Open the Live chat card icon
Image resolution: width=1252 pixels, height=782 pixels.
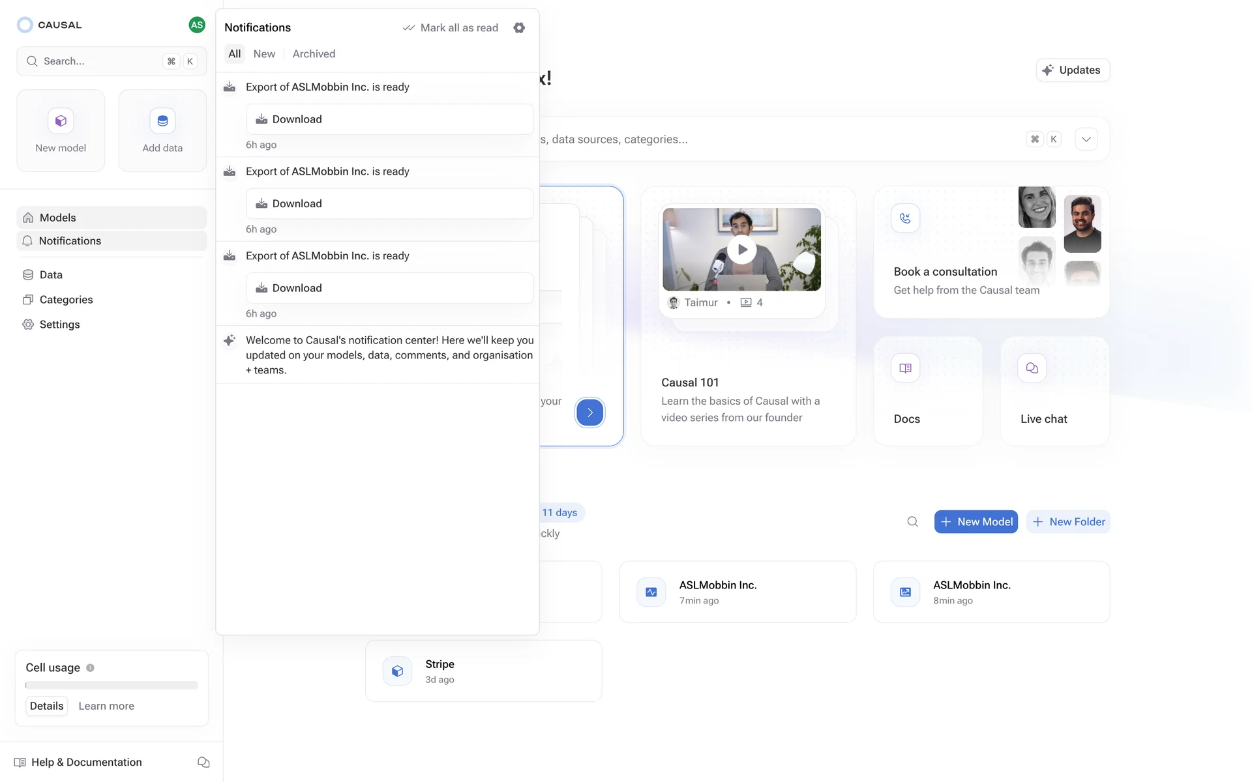(x=1032, y=368)
